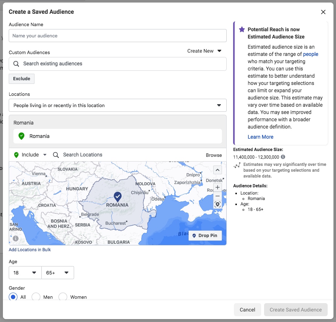Click the map zoom out minus button
The width and height of the screenshot is (336, 322).
pos(218,196)
